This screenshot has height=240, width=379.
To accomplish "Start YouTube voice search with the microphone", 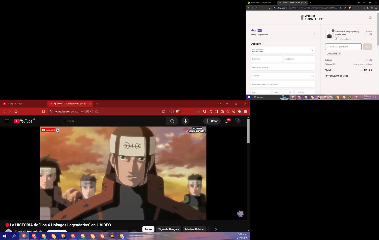I will click(185, 121).
